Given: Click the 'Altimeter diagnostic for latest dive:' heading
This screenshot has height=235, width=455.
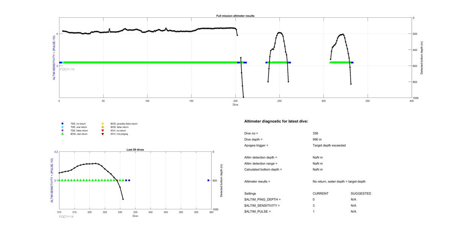Looking at the screenshot, I should click(x=276, y=121).
